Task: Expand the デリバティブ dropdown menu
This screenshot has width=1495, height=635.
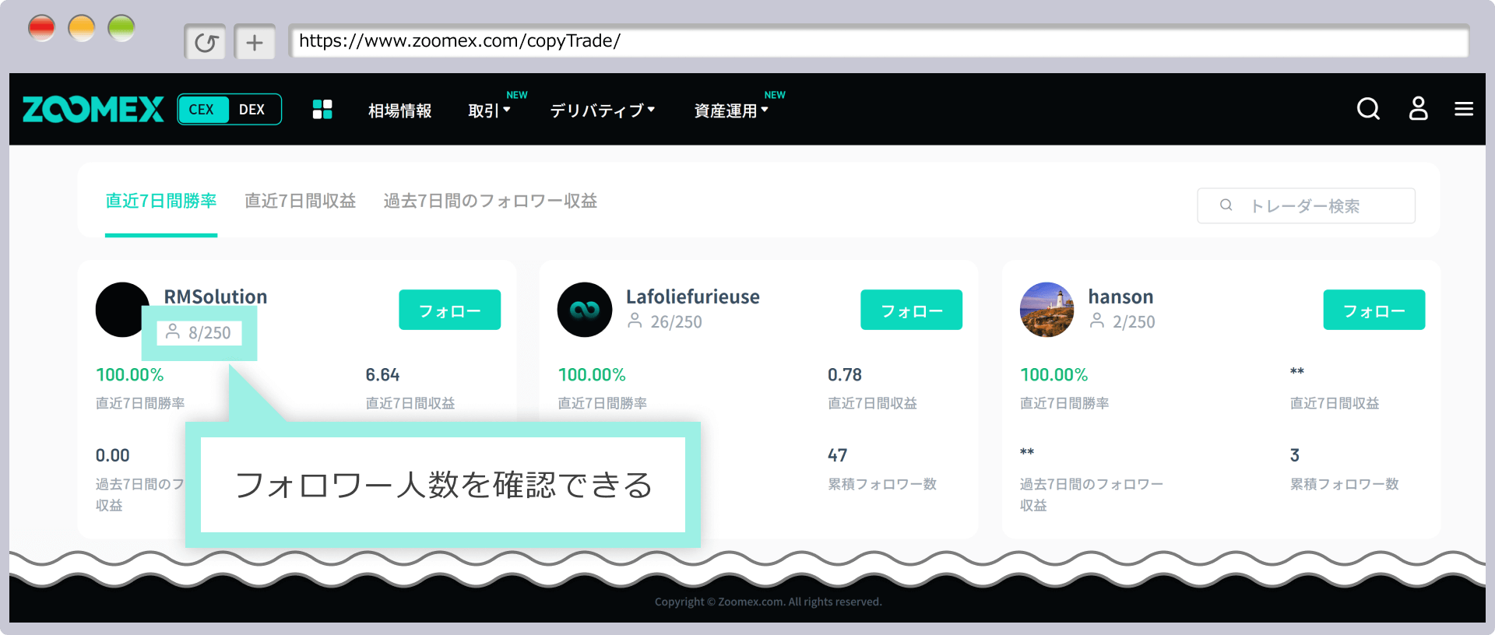Action: click(602, 111)
